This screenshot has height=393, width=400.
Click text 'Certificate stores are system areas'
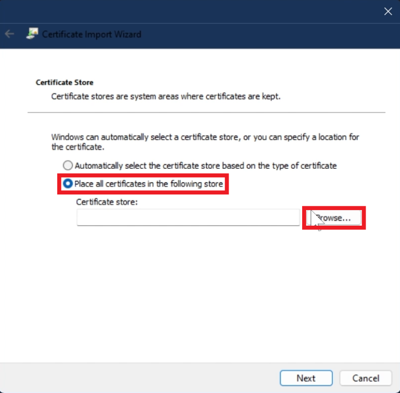[x=115, y=96]
